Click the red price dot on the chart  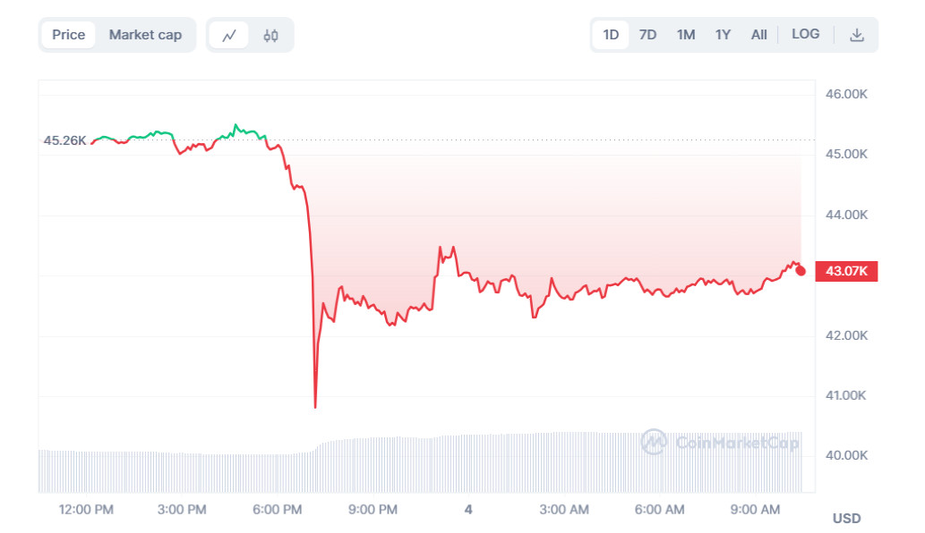pyautogui.click(x=801, y=270)
